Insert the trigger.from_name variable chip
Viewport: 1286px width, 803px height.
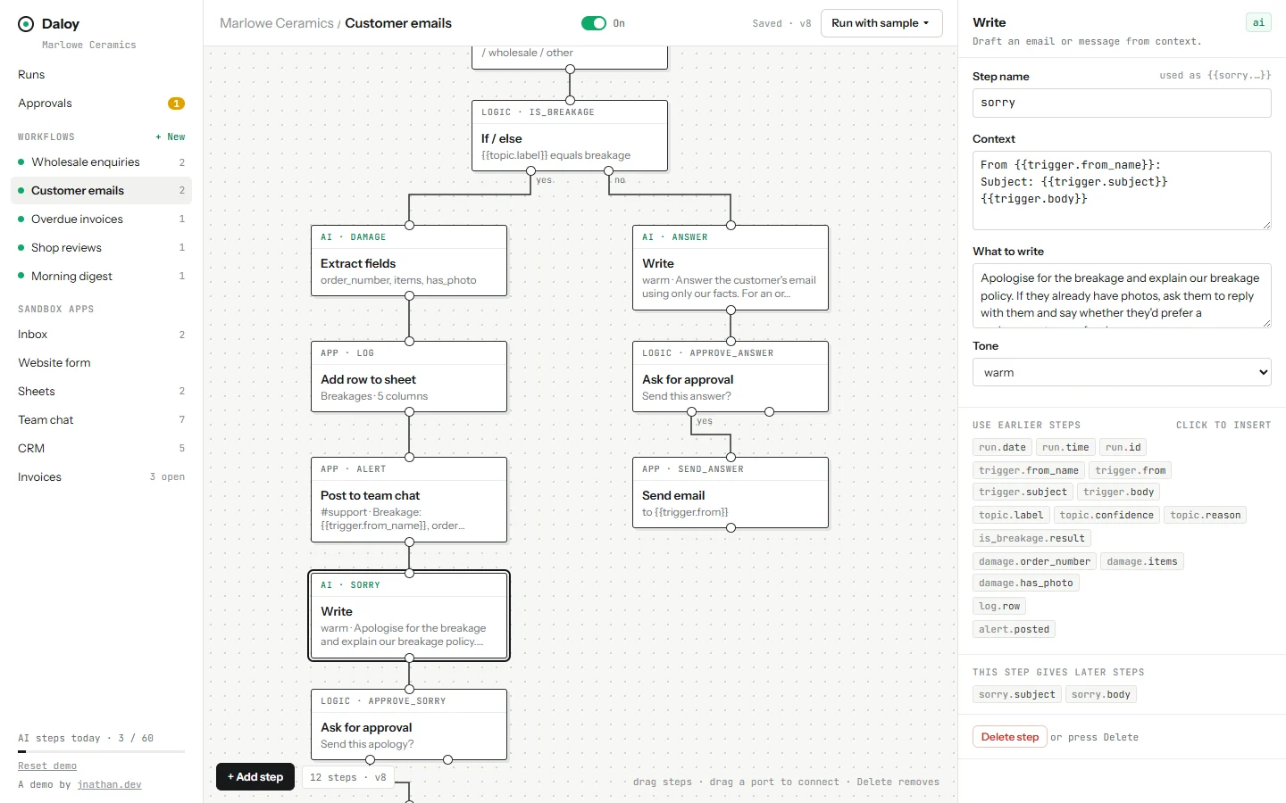pyautogui.click(x=1029, y=470)
